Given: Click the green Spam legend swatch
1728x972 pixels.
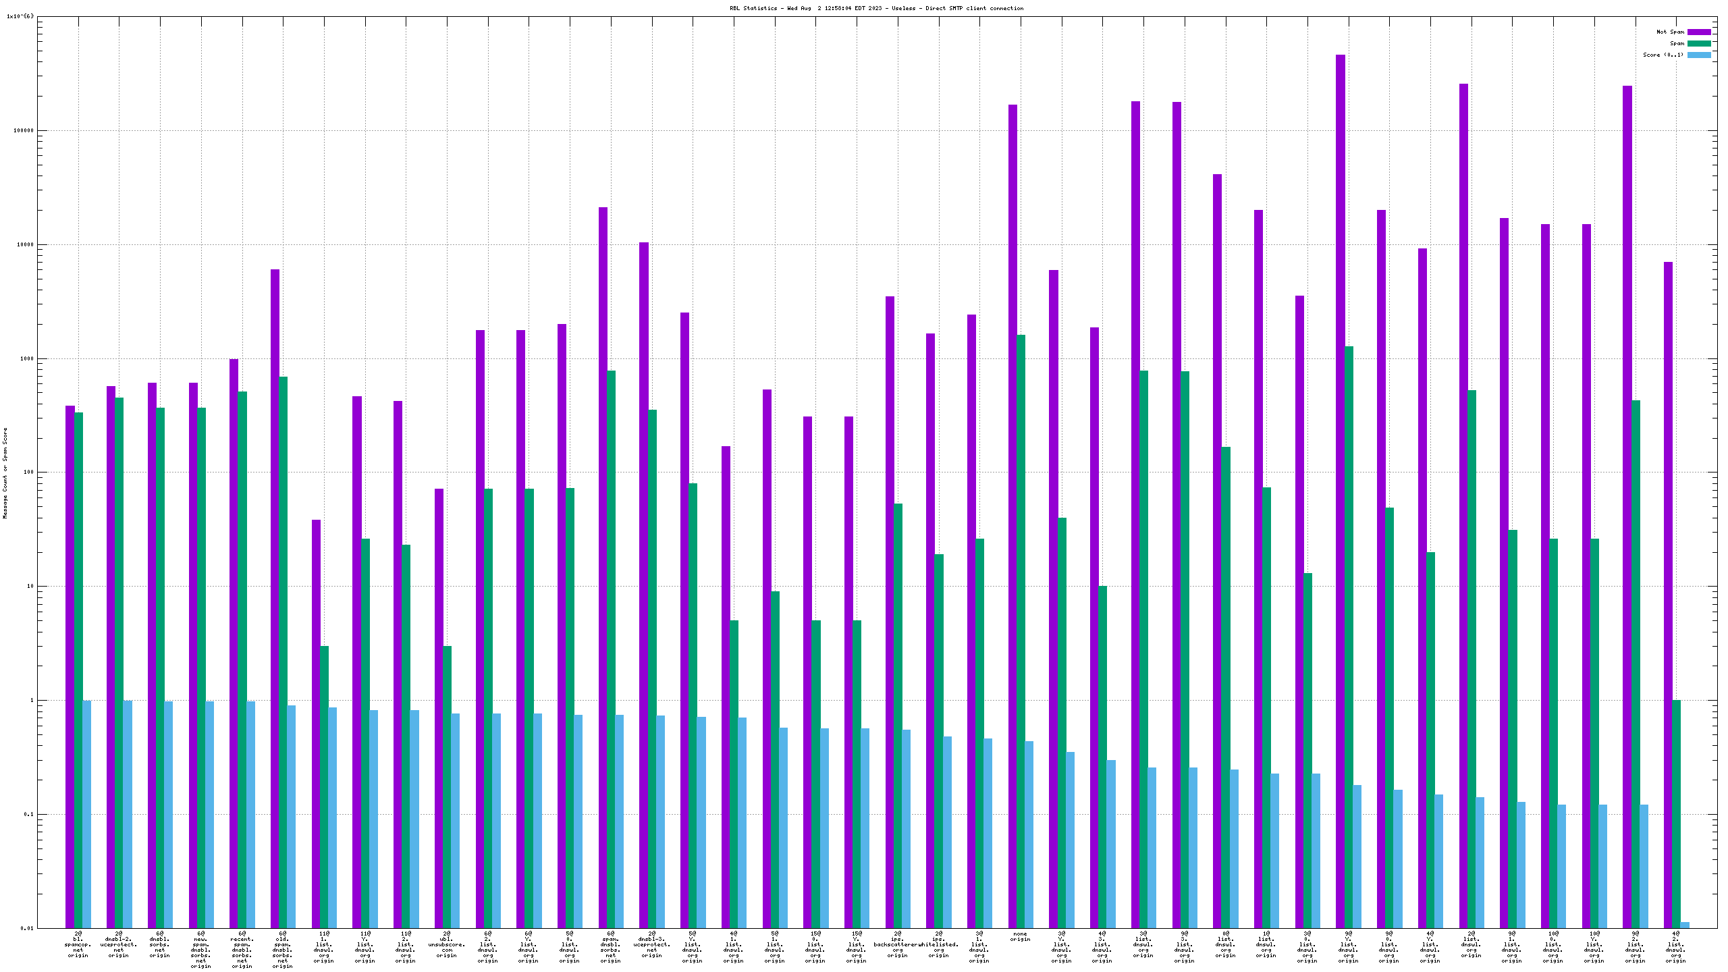Looking at the screenshot, I should tap(1699, 43).
